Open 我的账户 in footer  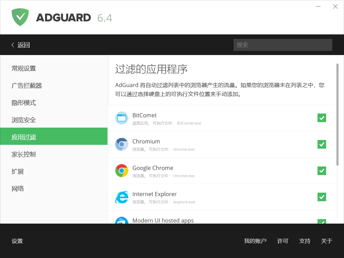pyautogui.click(x=255, y=241)
